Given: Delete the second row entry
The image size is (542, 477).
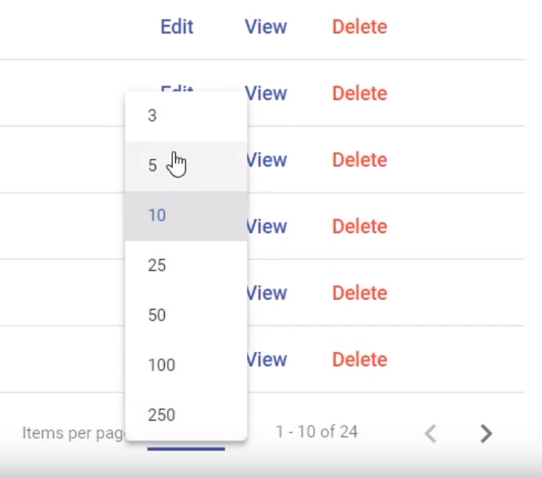Looking at the screenshot, I should point(359,93).
